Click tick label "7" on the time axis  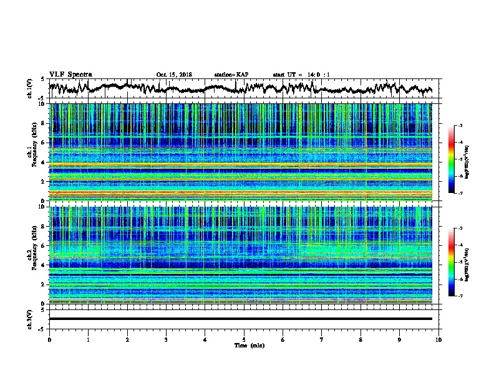pyautogui.click(x=322, y=340)
